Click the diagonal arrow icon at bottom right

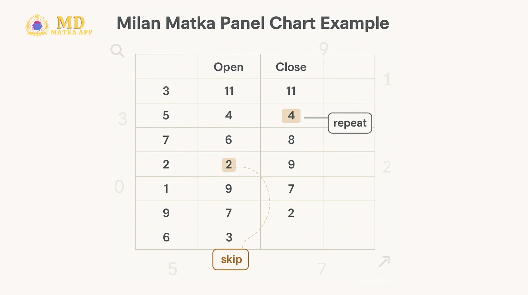tap(384, 262)
